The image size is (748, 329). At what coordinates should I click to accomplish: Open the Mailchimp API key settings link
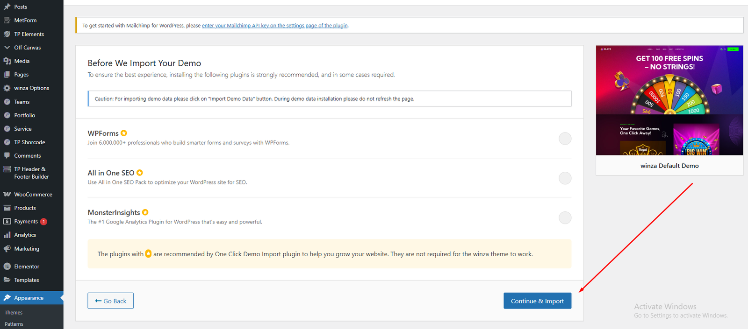point(275,26)
